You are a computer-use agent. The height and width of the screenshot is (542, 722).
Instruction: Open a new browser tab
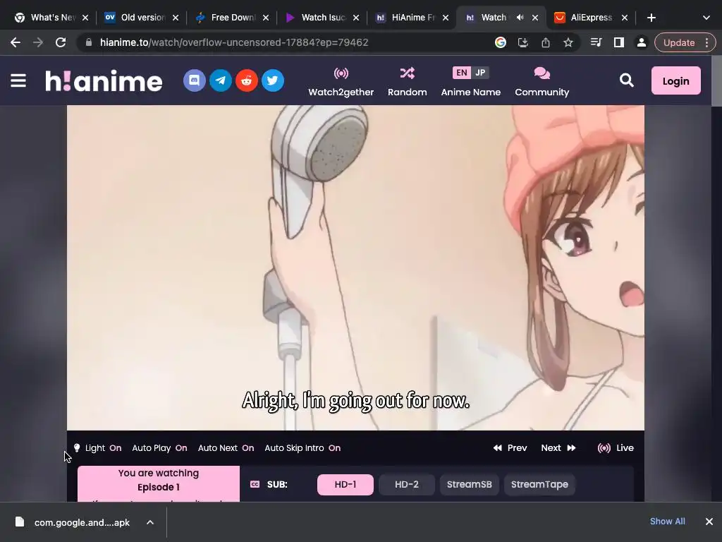[651, 18]
